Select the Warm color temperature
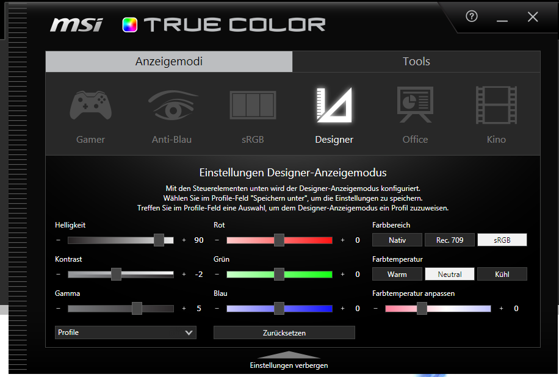 coord(397,275)
